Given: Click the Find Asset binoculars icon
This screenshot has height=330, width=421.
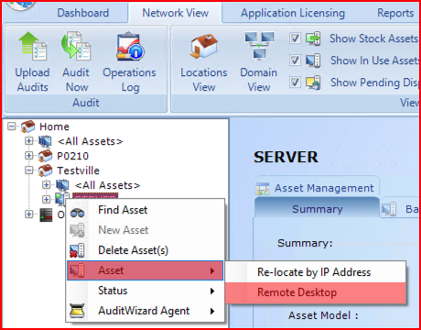Looking at the screenshot, I should [x=77, y=213].
